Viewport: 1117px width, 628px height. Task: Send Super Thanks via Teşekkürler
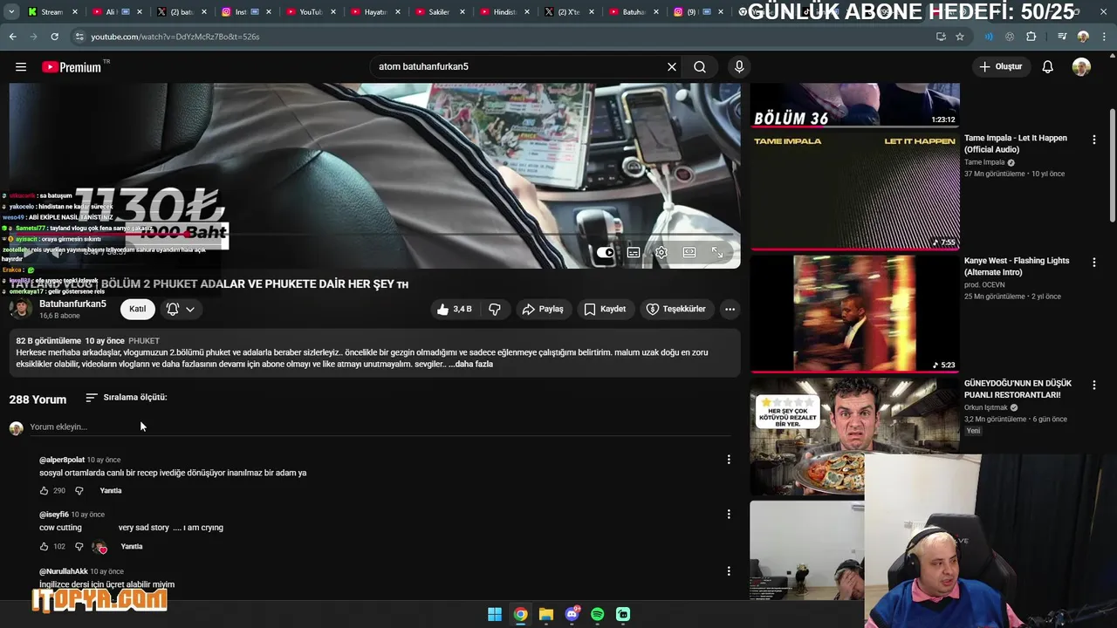click(675, 309)
